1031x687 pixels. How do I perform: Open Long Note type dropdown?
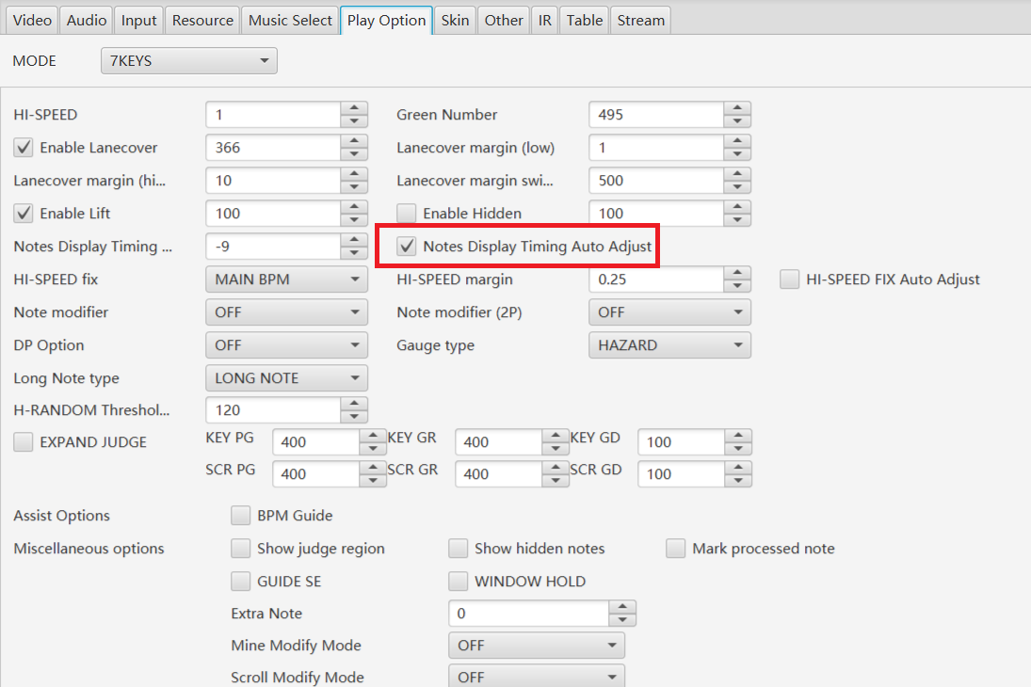pyautogui.click(x=286, y=378)
